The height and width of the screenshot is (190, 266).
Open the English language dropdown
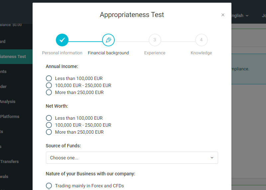pyautogui.click(x=239, y=16)
